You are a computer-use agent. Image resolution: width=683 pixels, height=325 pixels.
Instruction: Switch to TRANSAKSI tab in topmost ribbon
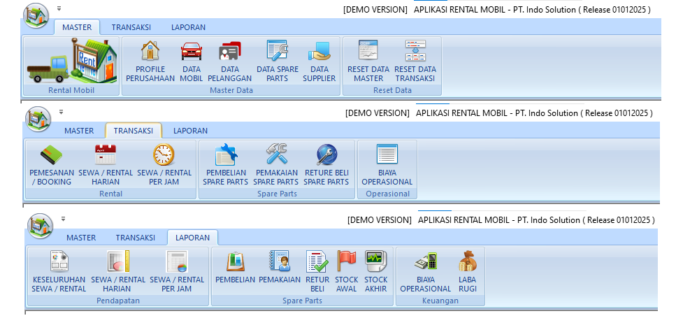pyautogui.click(x=130, y=27)
